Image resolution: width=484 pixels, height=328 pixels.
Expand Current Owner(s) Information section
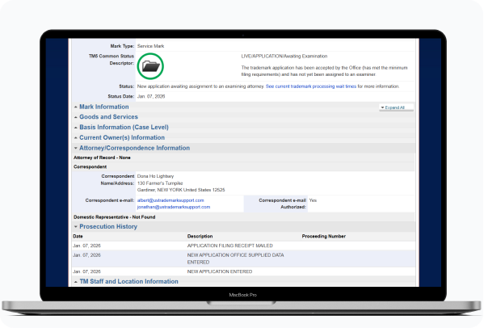[122, 137]
